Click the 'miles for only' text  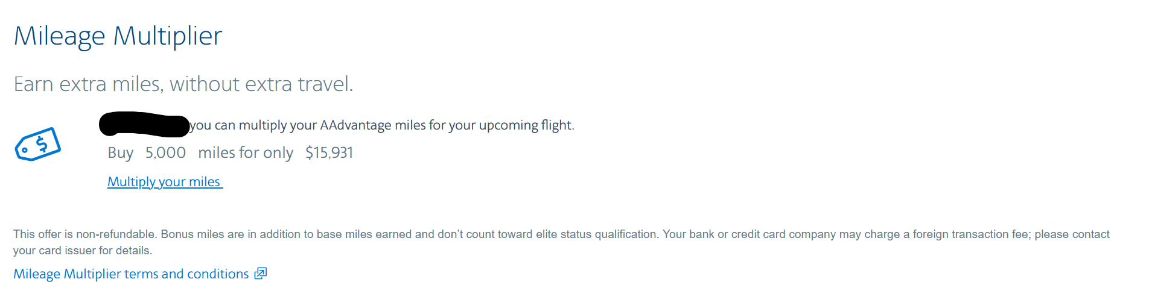pos(246,153)
